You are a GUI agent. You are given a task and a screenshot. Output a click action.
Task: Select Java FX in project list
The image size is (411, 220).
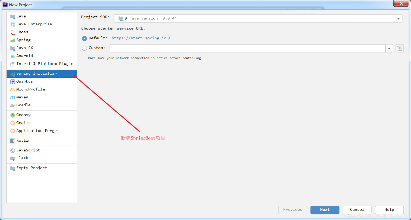[x=42, y=48]
